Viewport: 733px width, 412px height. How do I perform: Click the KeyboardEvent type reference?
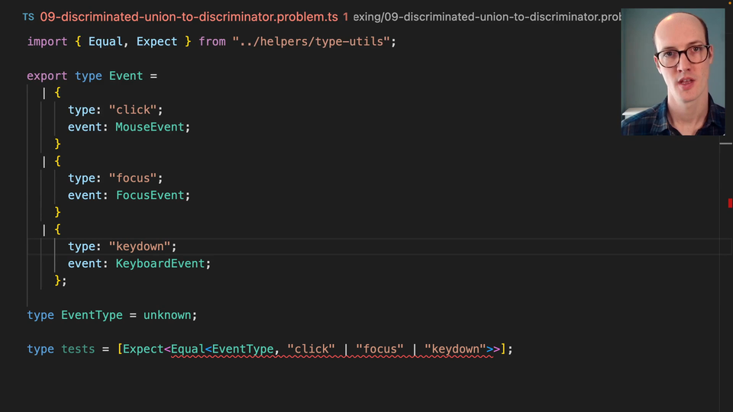click(160, 263)
